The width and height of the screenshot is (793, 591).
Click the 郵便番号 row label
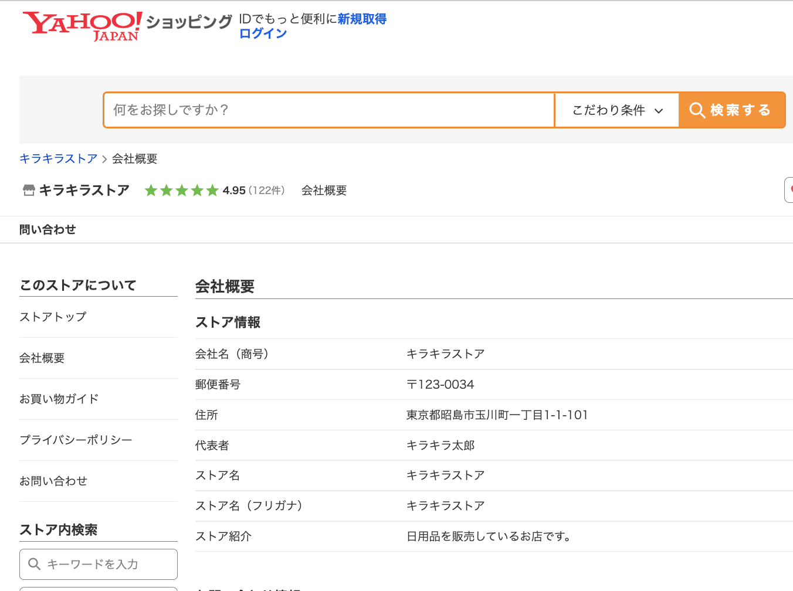[218, 385]
